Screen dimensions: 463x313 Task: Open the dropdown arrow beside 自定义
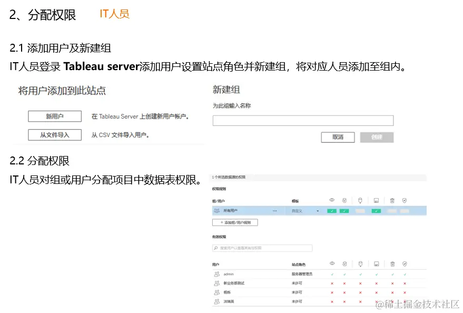click(318, 210)
